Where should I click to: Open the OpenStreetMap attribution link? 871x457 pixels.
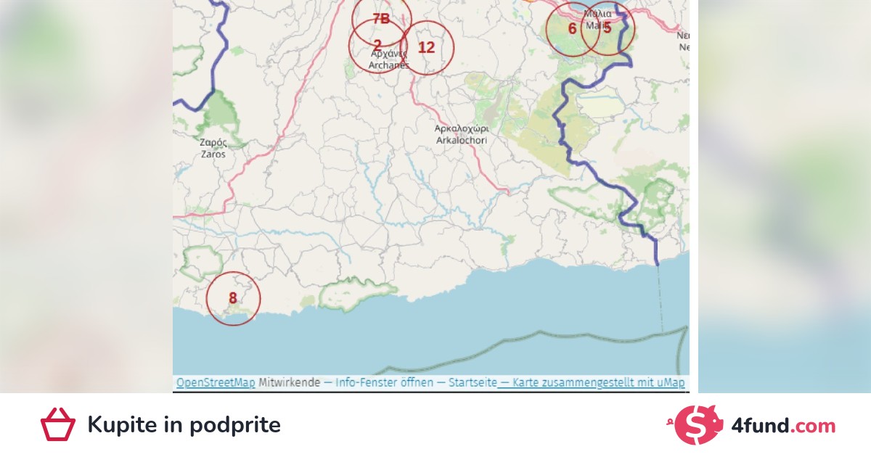click(216, 382)
